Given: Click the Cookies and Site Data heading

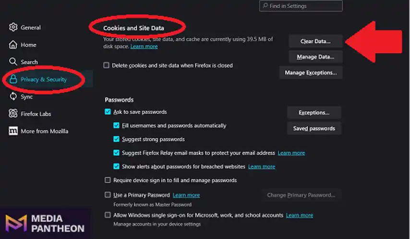Looking at the screenshot, I should [133, 28].
